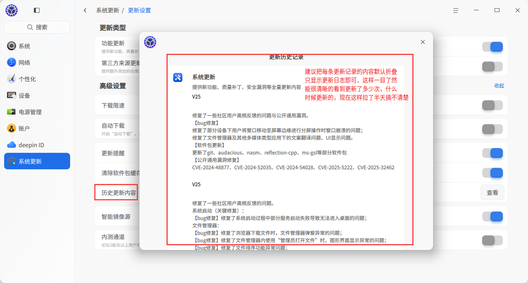Screen dimensions: 528x283
Task: Click the line listing CVE-2024-48877 fixes
Action: tap(293, 168)
